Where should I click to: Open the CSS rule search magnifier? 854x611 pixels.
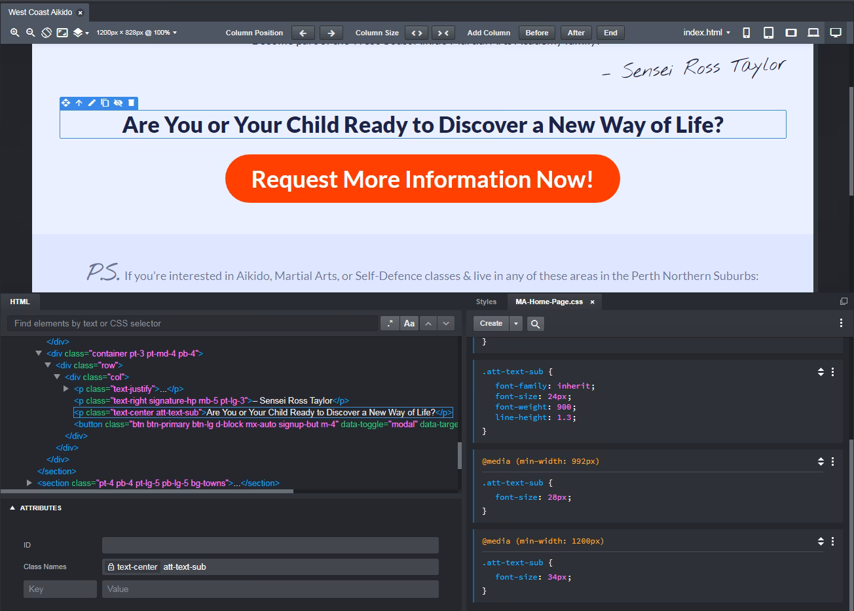535,323
